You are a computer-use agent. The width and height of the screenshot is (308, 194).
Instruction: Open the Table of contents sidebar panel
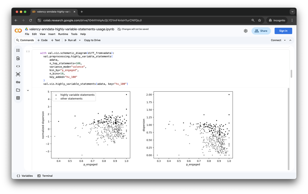pyautogui.click(x=18, y=50)
